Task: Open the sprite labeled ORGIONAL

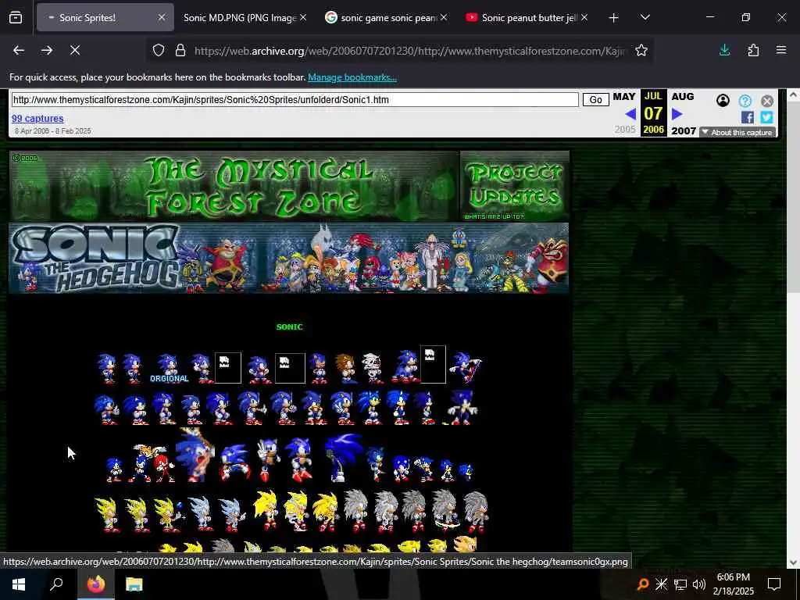Action: [169, 369]
